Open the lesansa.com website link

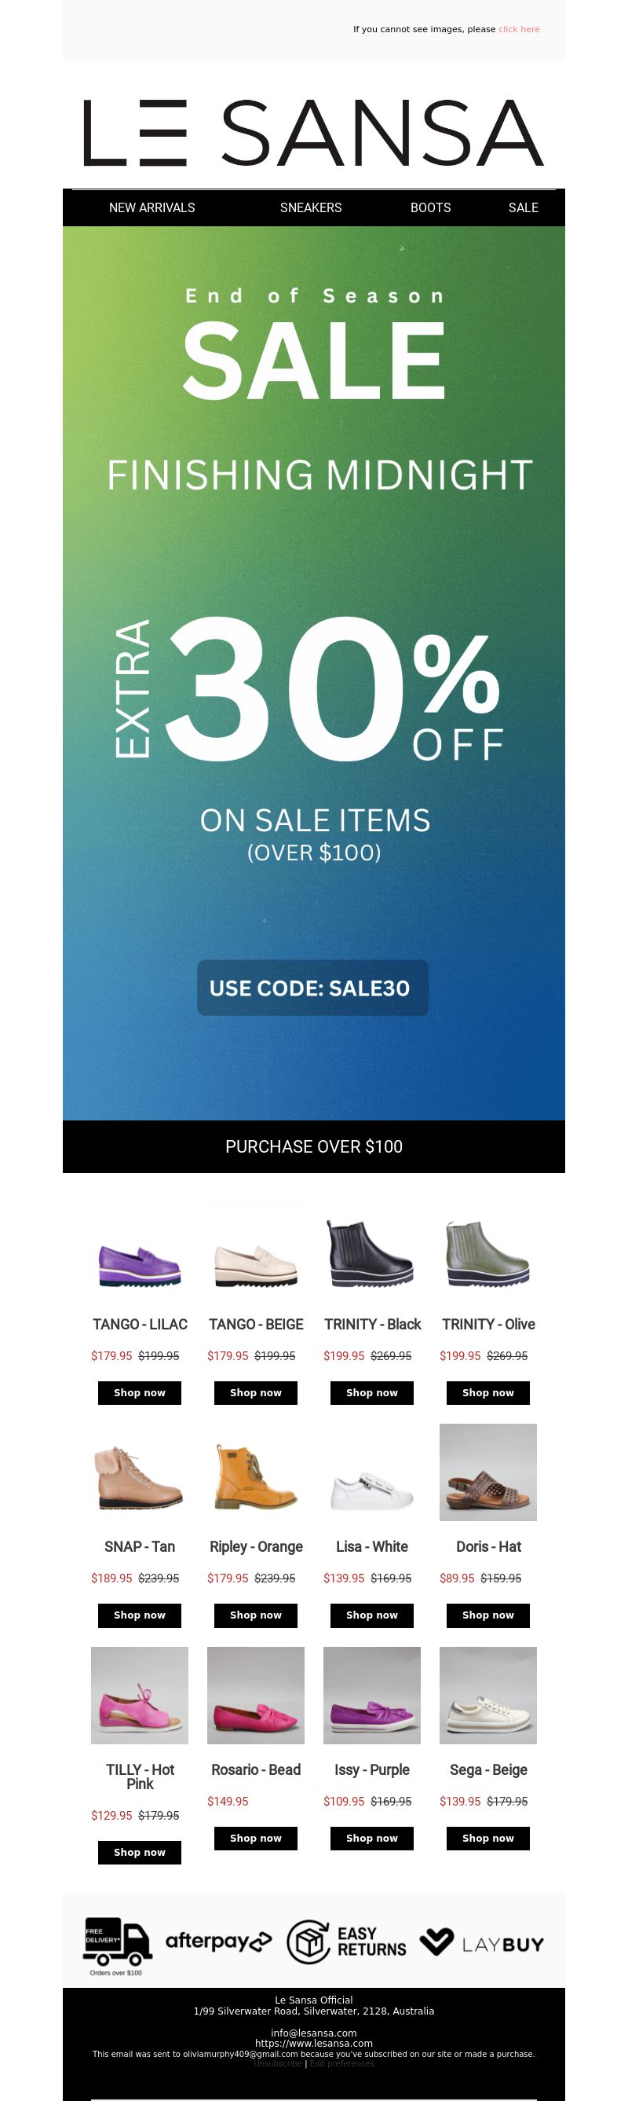[313, 2043]
